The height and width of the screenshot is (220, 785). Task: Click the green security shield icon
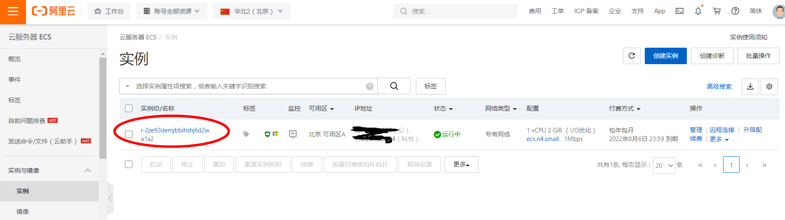267,134
